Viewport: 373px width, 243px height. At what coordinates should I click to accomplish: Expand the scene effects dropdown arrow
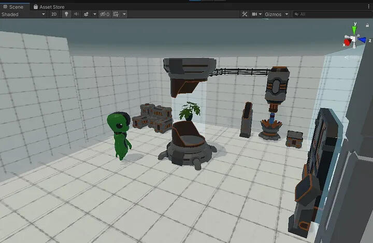pos(94,14)
